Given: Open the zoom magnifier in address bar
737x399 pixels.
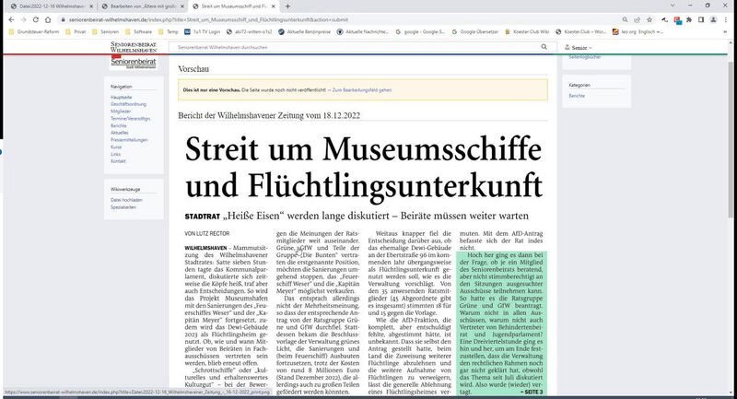Looking at the screenshot, I should pos(625,19).
